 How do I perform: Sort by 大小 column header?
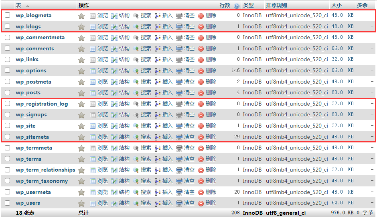click(336, 5)
